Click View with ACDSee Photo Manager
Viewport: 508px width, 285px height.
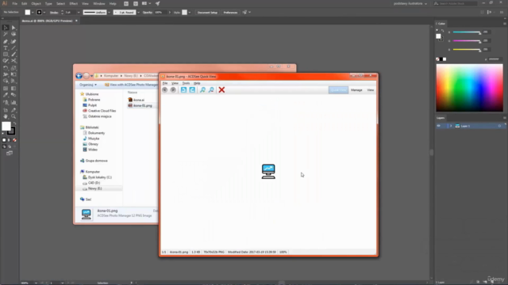[131, 85]
